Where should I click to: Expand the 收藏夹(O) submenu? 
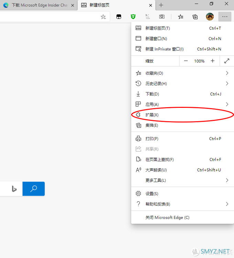(x=183, y=73)
